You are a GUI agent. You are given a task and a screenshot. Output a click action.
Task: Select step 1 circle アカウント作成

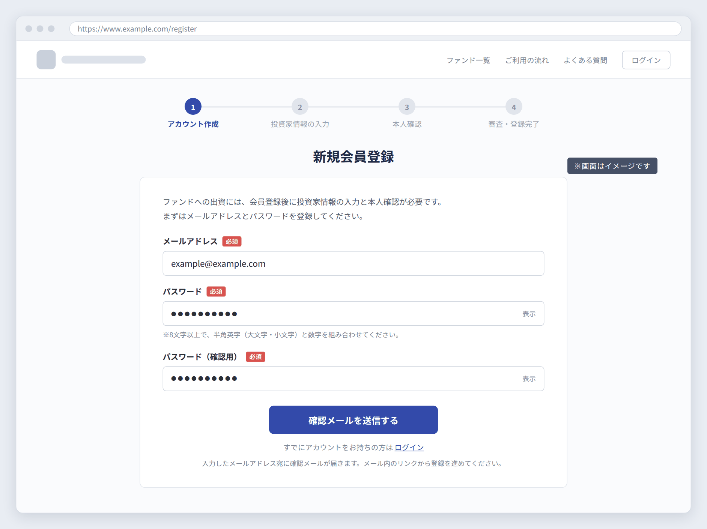click(193, 107)
